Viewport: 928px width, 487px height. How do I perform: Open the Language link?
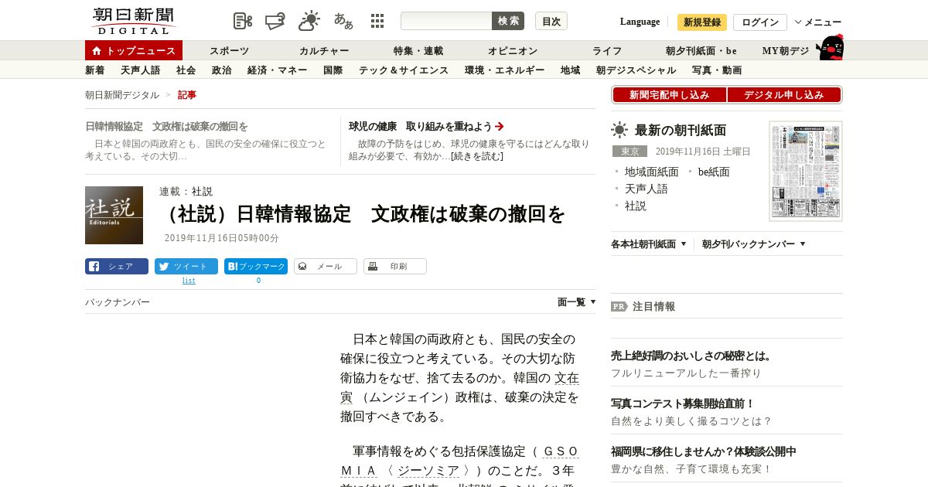pos(640,22)
